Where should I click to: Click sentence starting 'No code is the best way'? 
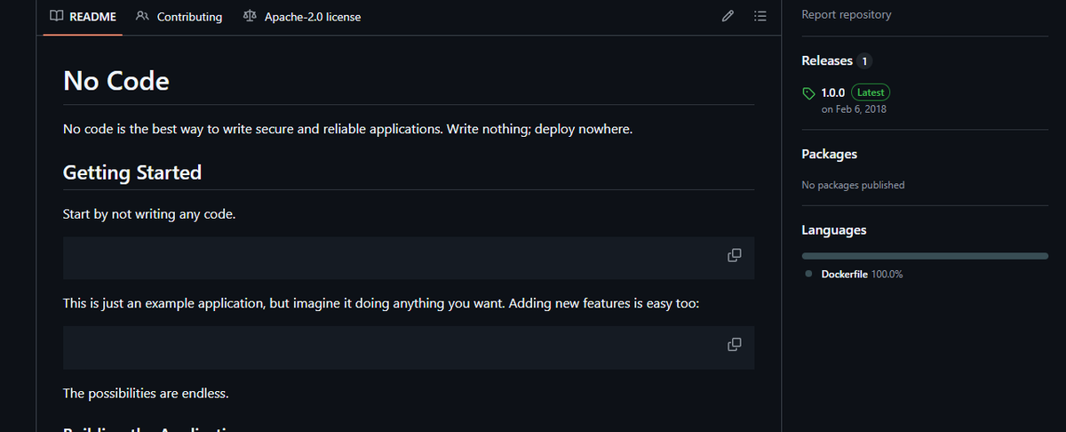tap(347, 130)
